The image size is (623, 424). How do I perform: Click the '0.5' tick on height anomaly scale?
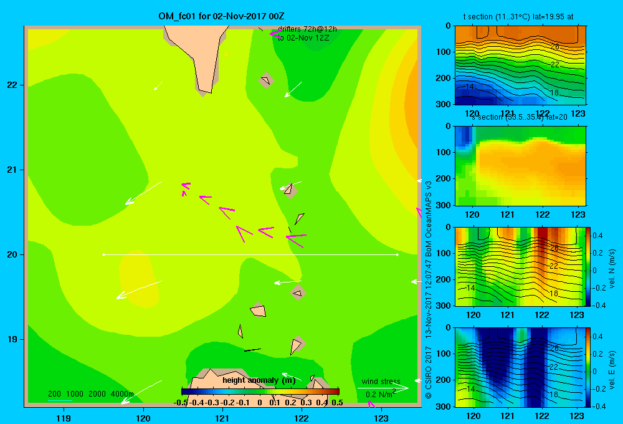click(337, 403)
